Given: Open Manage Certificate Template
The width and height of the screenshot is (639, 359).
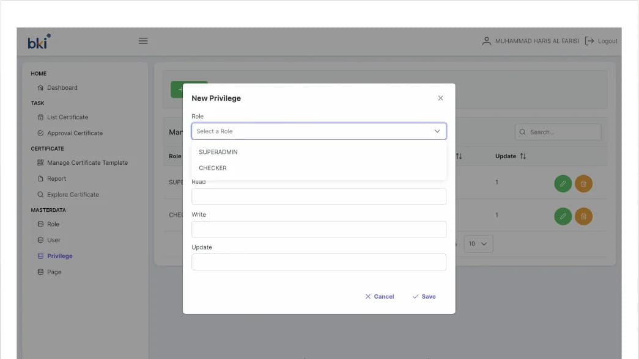Looking at the screenshot, I should 87,163.
